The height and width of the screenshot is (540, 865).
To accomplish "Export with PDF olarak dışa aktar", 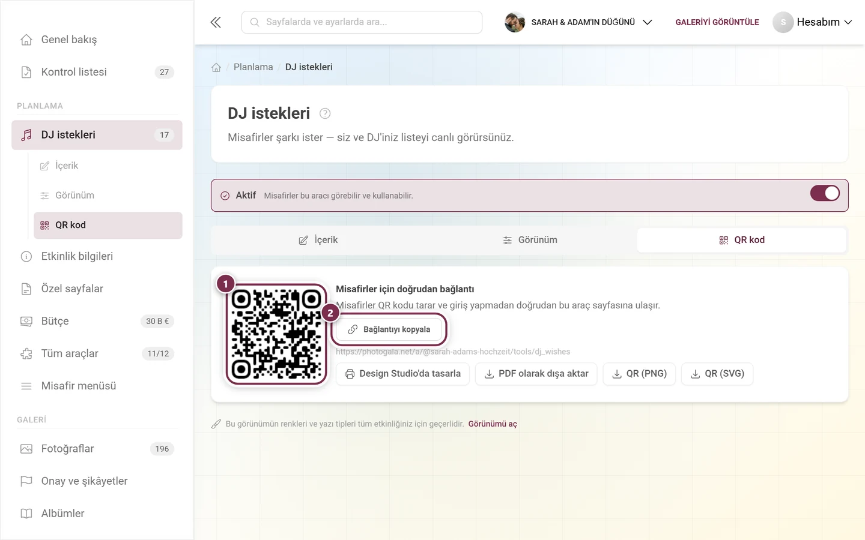I will point(536,374).
